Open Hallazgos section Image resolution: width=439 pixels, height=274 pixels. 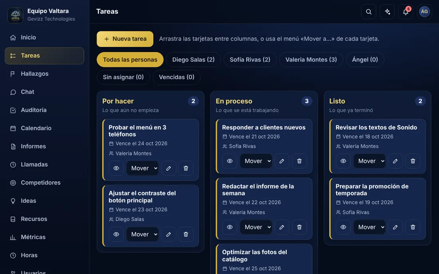(x=44, y=74)
